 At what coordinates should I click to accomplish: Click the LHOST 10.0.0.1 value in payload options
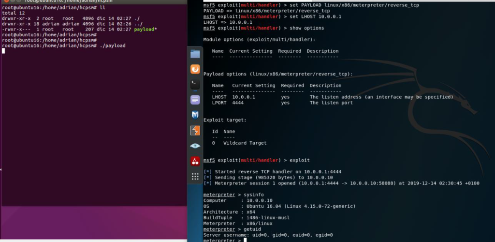point(244,97)
